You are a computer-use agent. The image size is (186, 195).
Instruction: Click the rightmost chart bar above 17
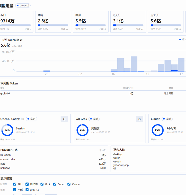coord(181,65)
